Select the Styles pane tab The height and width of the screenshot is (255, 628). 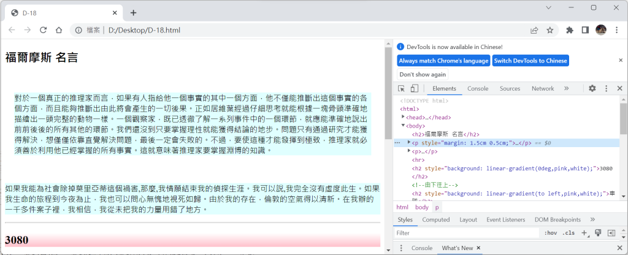pos(405,219)
